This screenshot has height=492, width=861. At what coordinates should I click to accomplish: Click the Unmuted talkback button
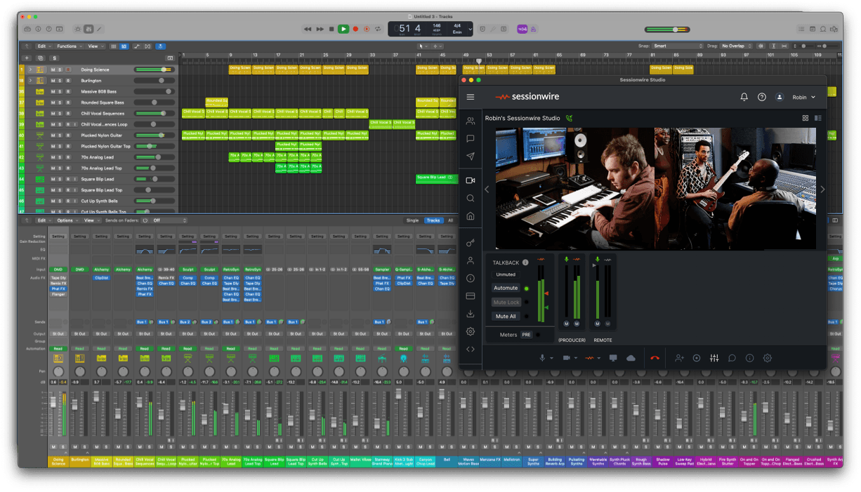click(506, 274)
